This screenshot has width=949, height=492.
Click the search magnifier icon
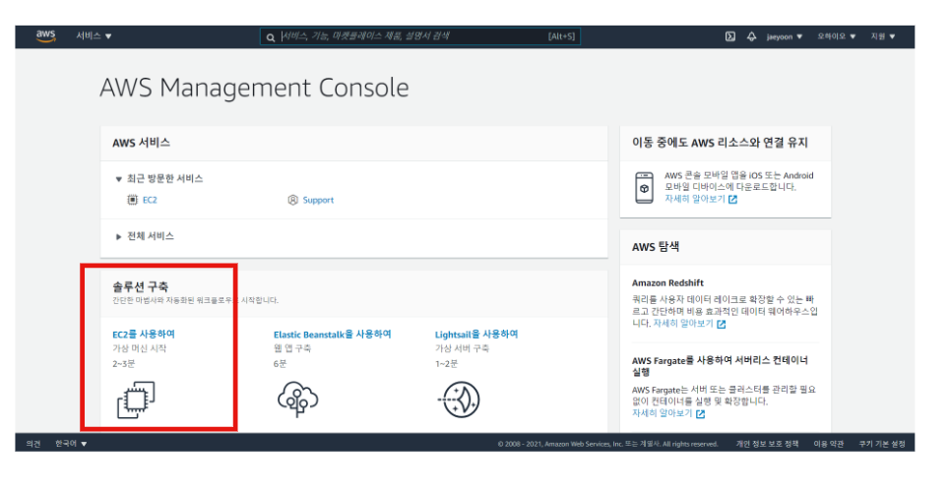(271, 37)
